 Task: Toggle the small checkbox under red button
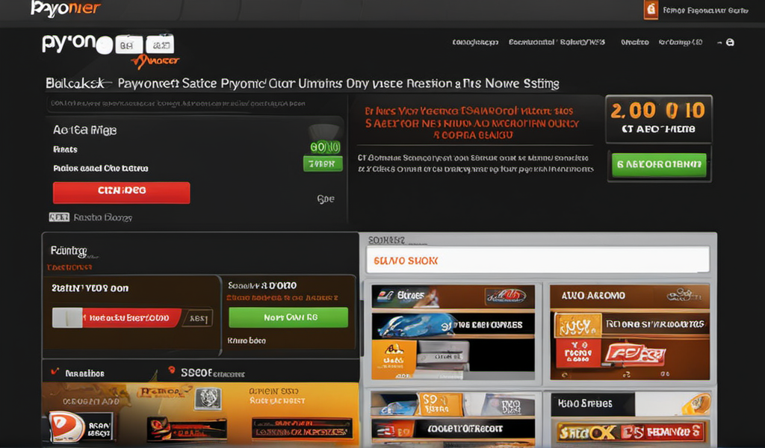pos(58,217)
